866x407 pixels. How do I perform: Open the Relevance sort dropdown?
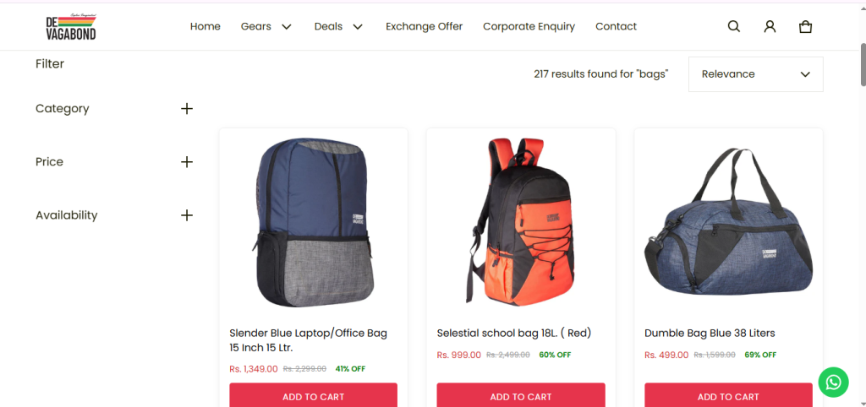click(x=755, y=74)
